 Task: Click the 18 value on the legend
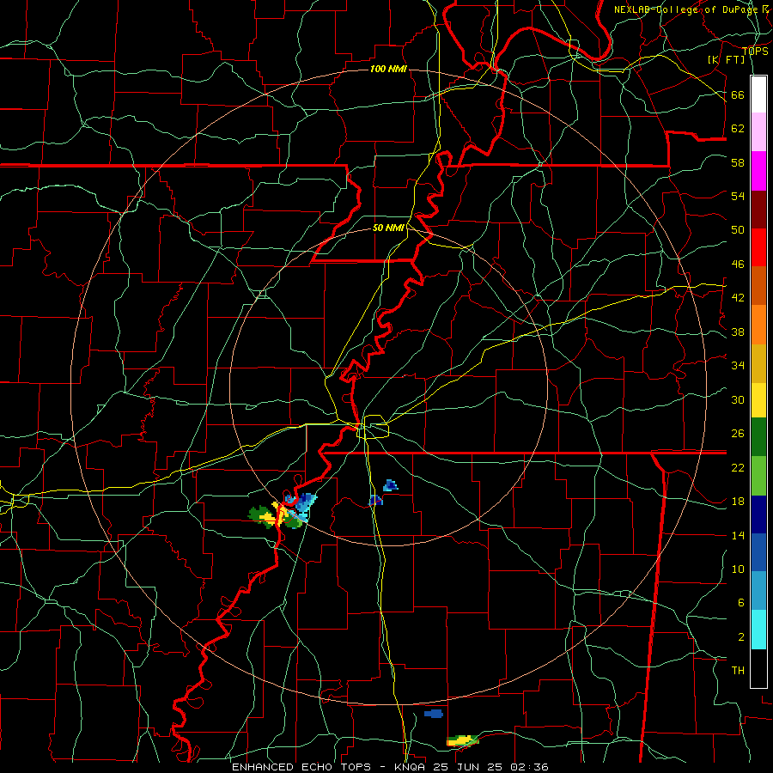click(738, 502)
